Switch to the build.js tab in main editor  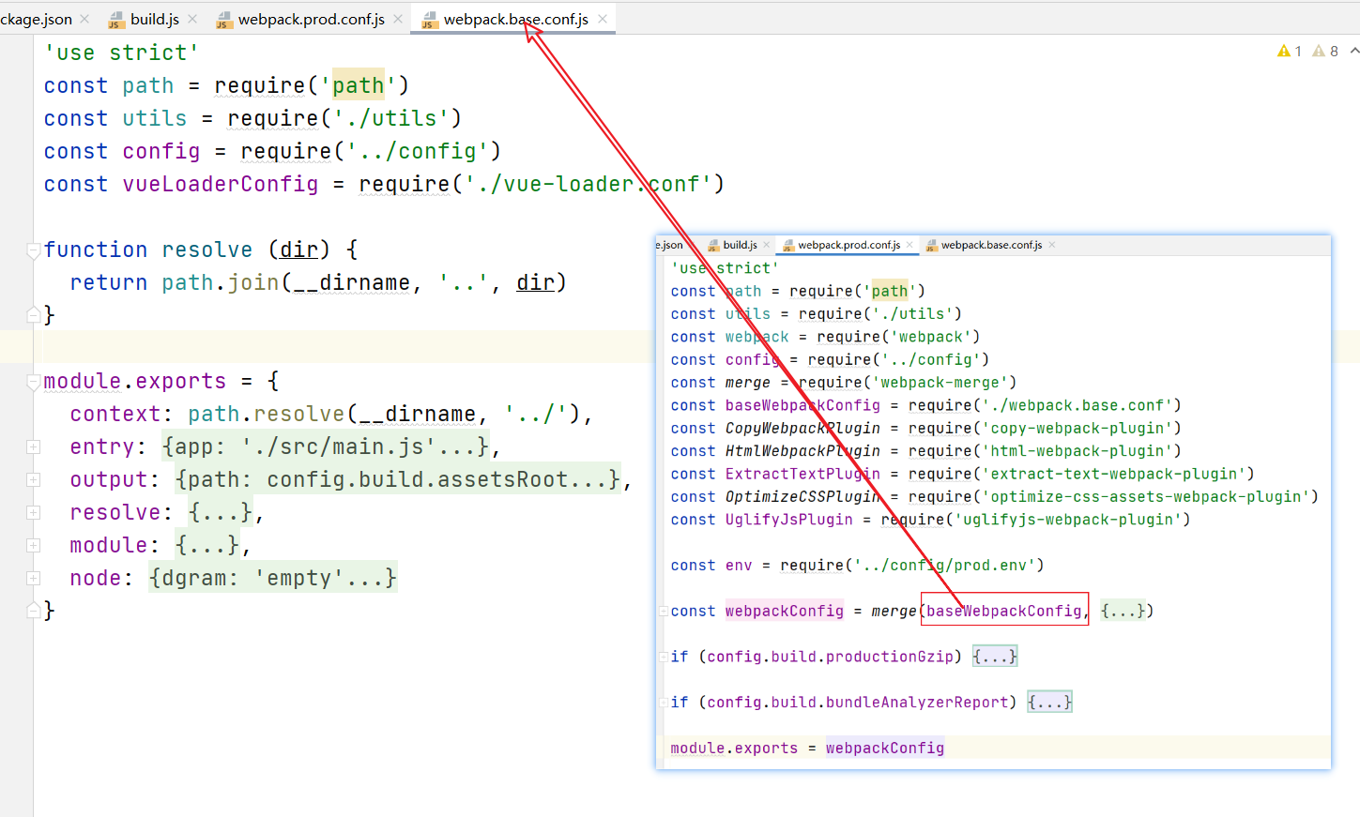tap(155, 19)
